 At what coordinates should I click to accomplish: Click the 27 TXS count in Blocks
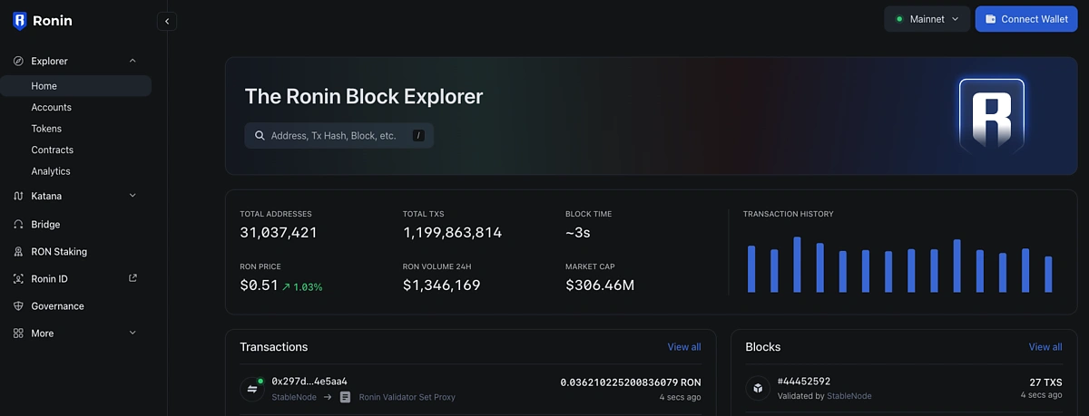coord(1046,382)
